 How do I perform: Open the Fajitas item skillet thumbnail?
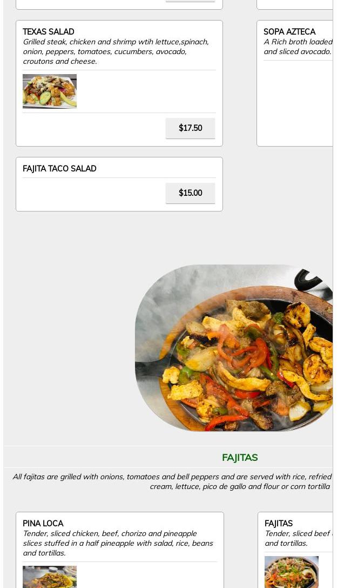(291, 572)
